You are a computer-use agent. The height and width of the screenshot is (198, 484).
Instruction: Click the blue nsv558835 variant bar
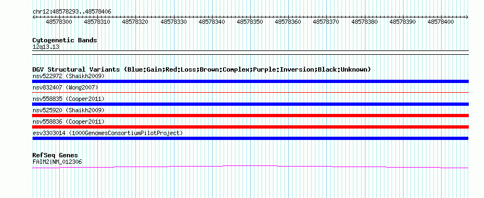point(250,104)
